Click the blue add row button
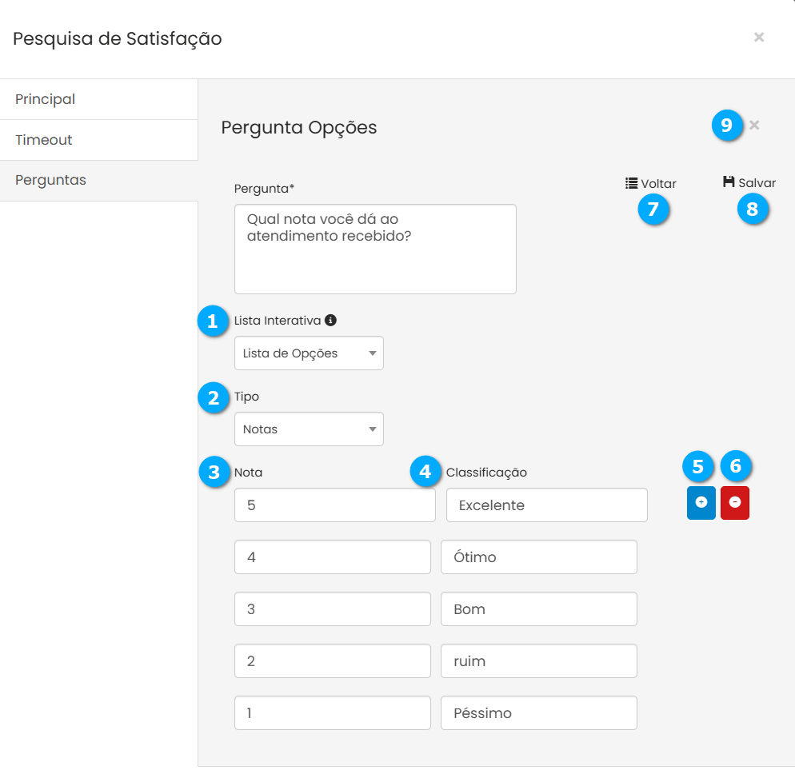The height and width of the screenshot is (782, 795). coord(701,502)
